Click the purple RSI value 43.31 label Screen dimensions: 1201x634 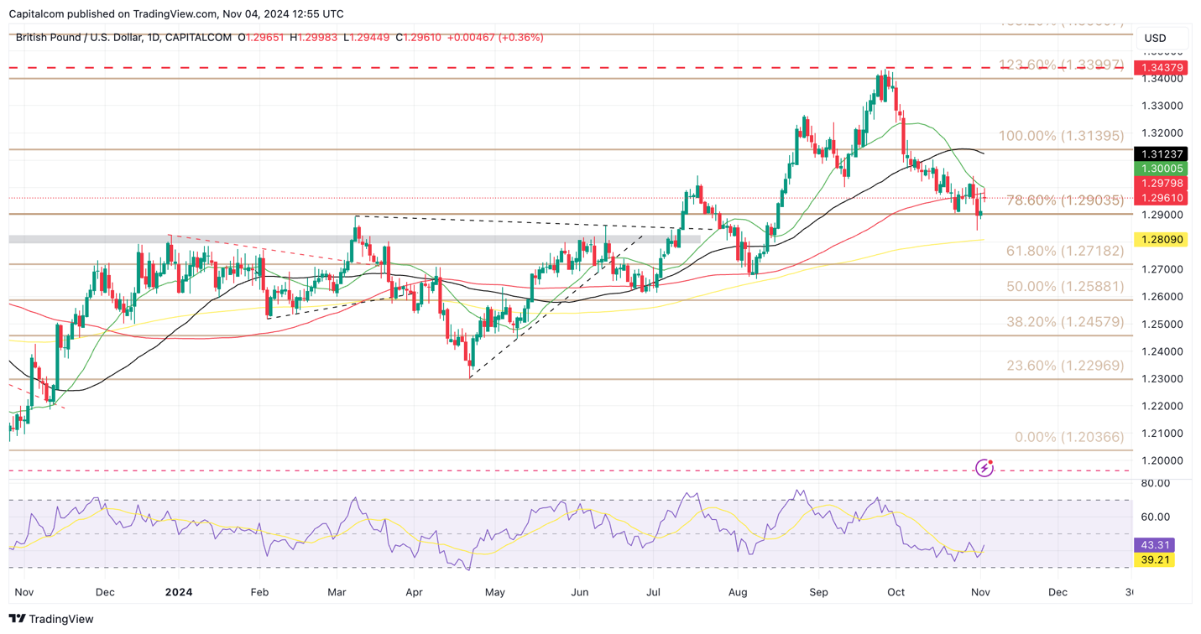[1154, 545]
